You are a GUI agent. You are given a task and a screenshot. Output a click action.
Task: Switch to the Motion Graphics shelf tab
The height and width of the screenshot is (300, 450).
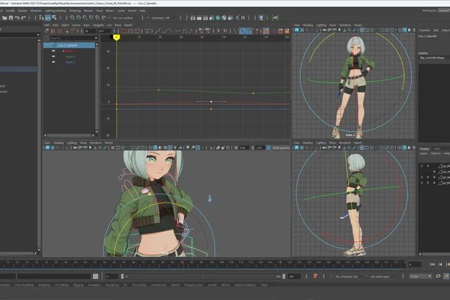click(x=245, y=285)
